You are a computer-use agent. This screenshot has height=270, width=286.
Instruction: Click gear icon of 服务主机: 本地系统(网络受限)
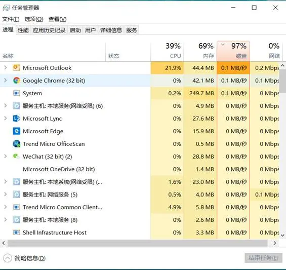(x=16, y=182)
